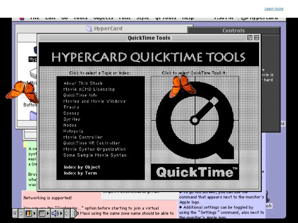Screen dimensions: 298x223
Task: Open the QuickTime Info topic
Action: tap(80, 95)
